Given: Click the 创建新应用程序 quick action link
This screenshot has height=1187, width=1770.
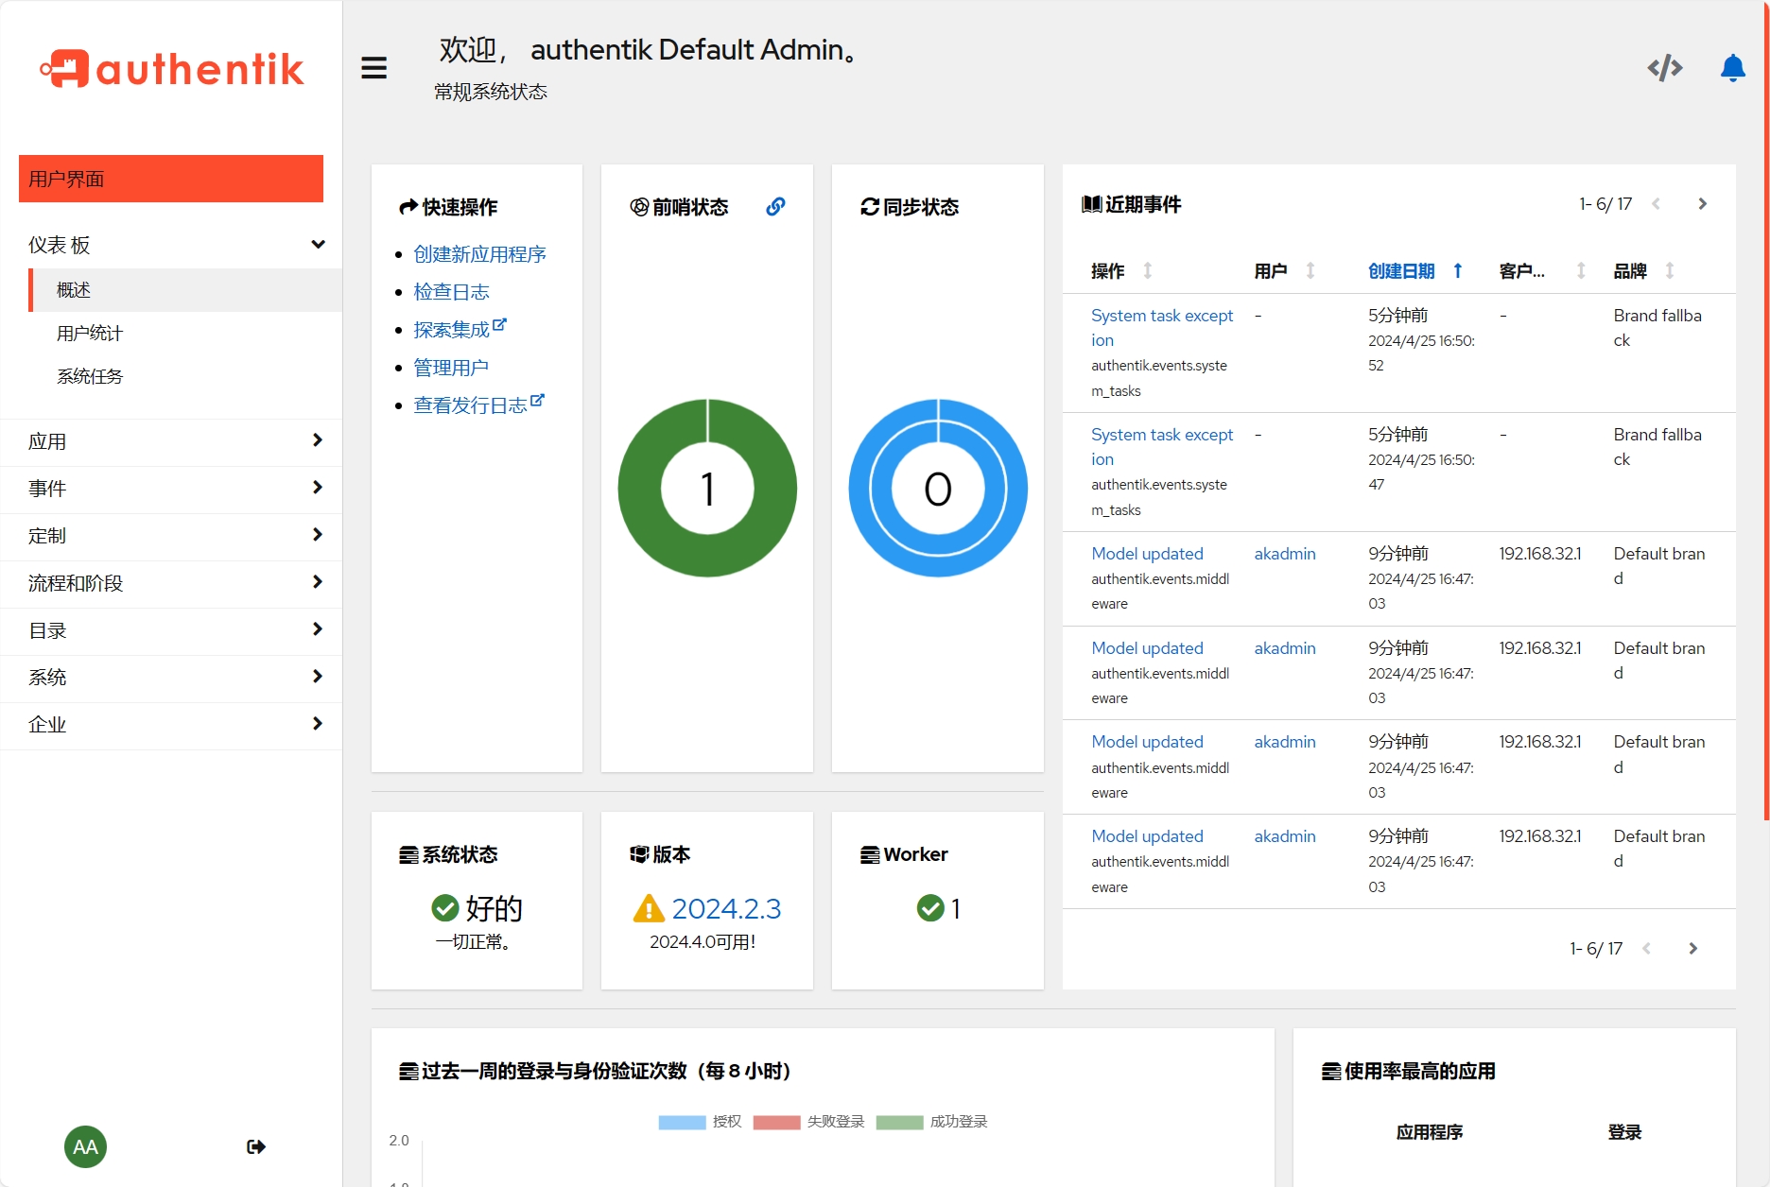Looking at the screenshot, I should 479,254.
